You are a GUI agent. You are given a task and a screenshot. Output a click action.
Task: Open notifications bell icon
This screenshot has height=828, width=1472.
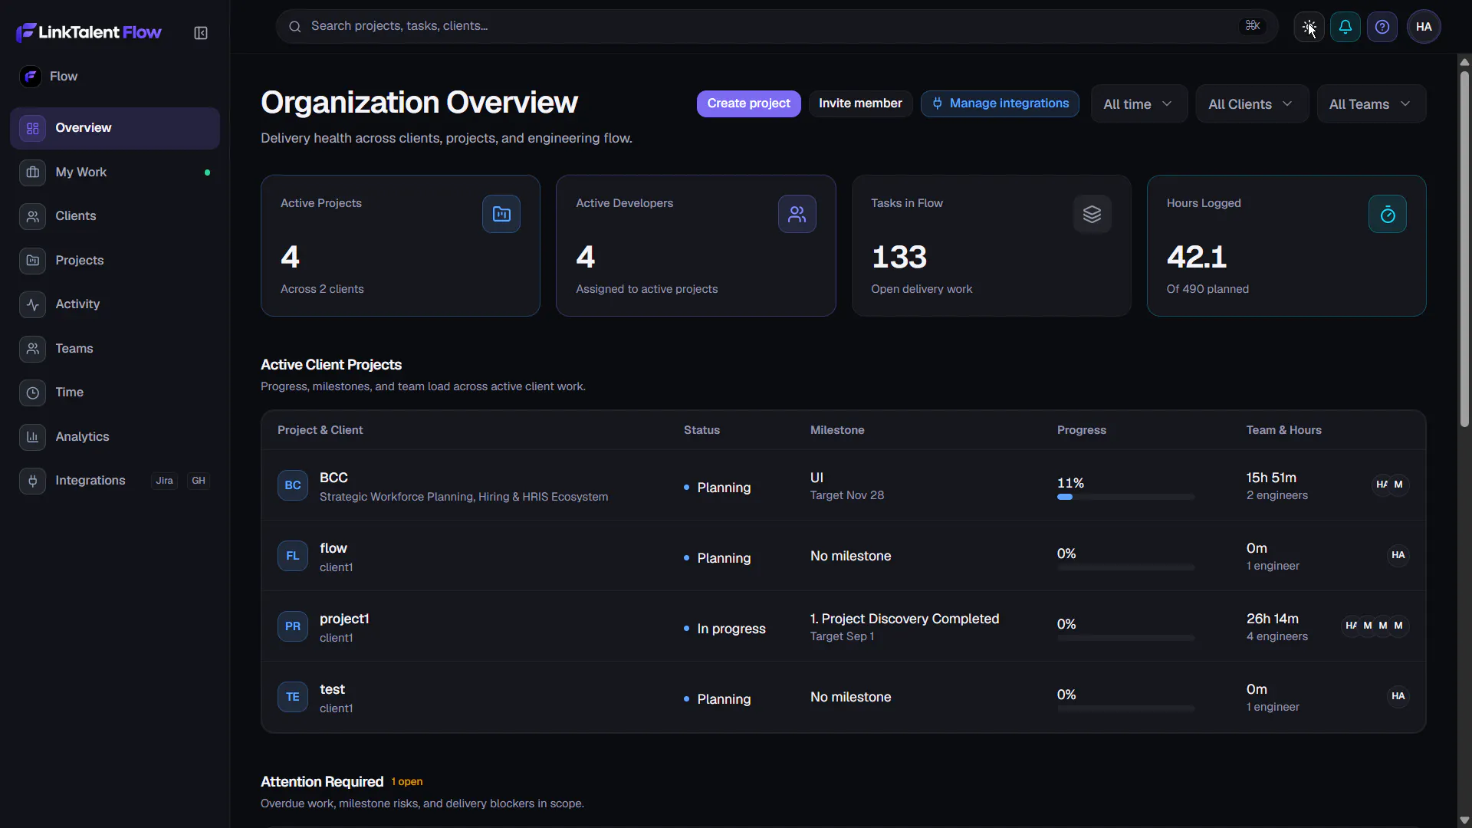coord(1345,27)
